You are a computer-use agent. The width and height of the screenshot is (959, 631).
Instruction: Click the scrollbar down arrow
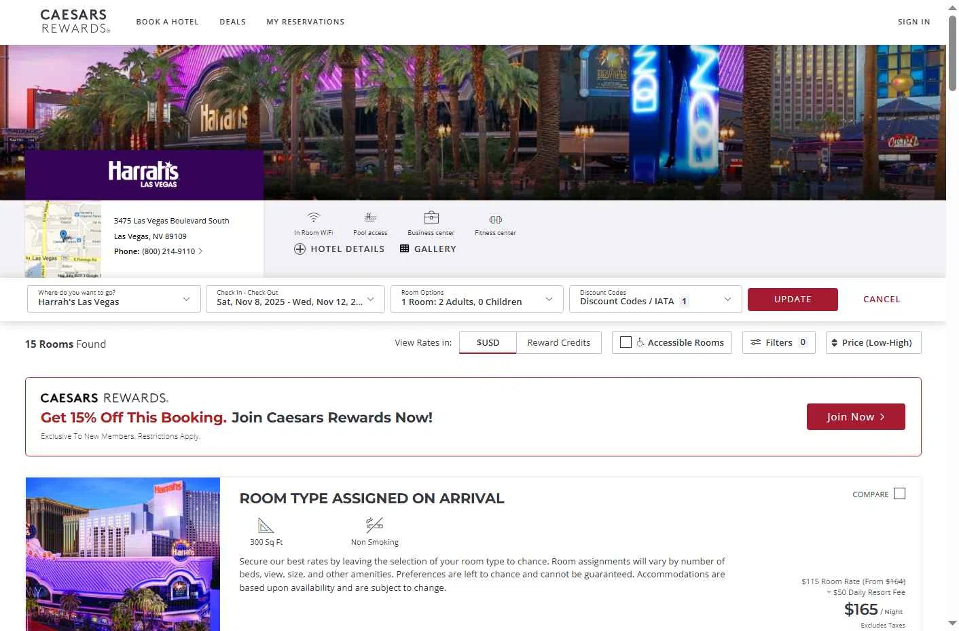(952, 623)
